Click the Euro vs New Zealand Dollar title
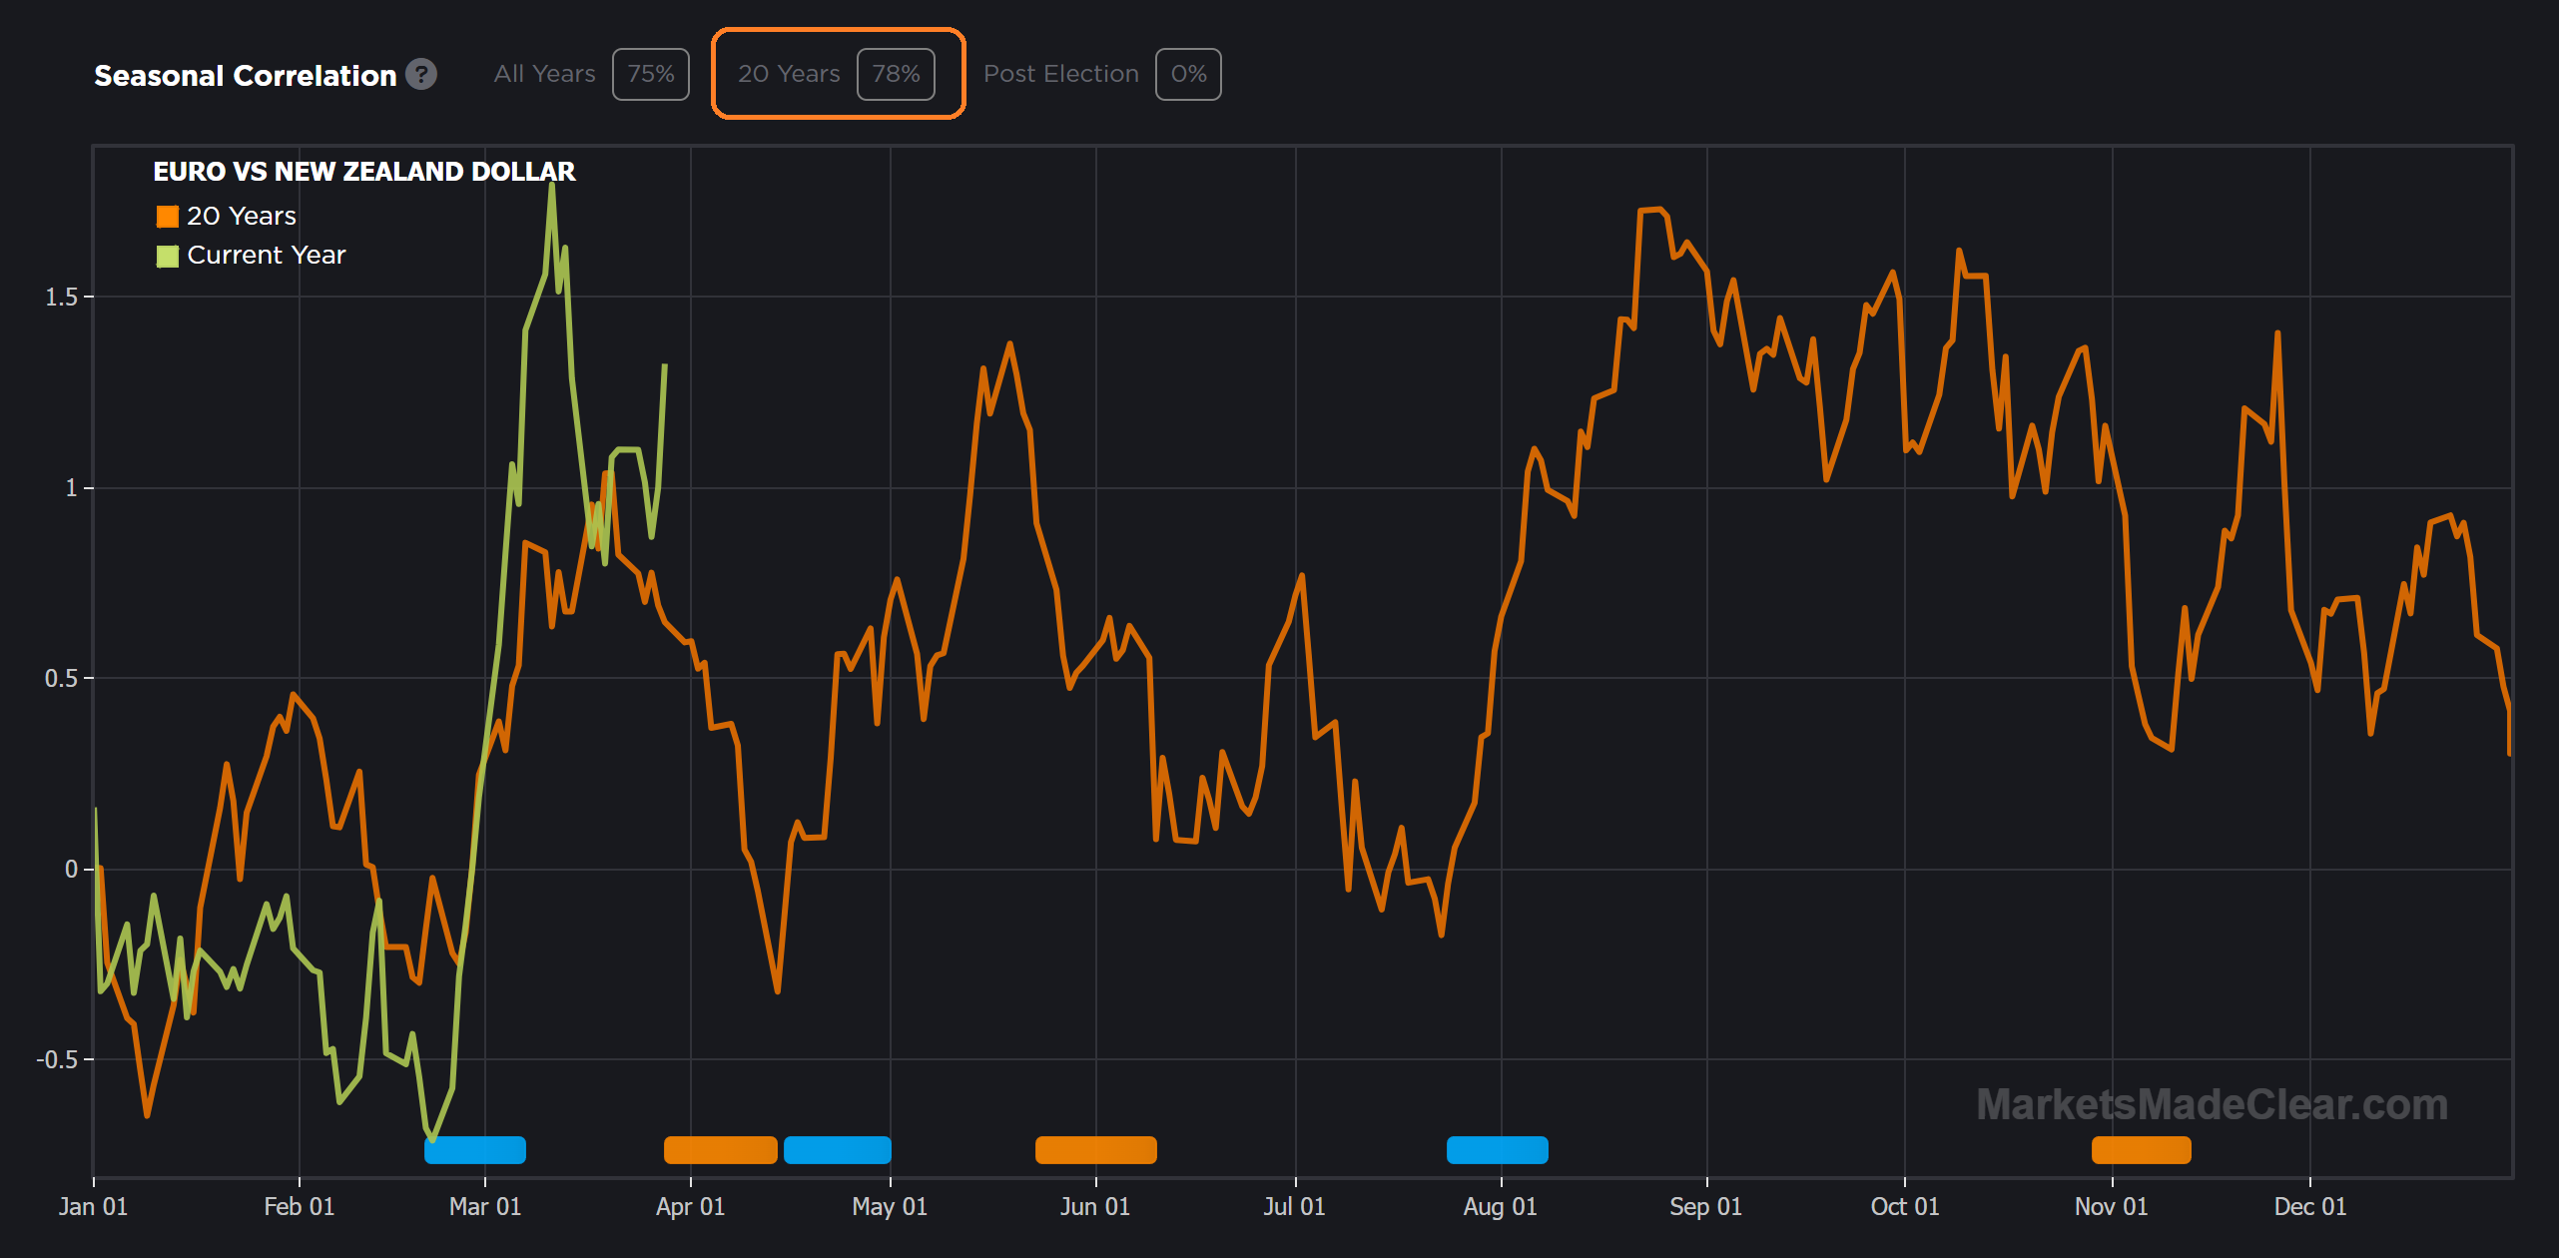2559x1258 pixels. [x=364, y=172]
